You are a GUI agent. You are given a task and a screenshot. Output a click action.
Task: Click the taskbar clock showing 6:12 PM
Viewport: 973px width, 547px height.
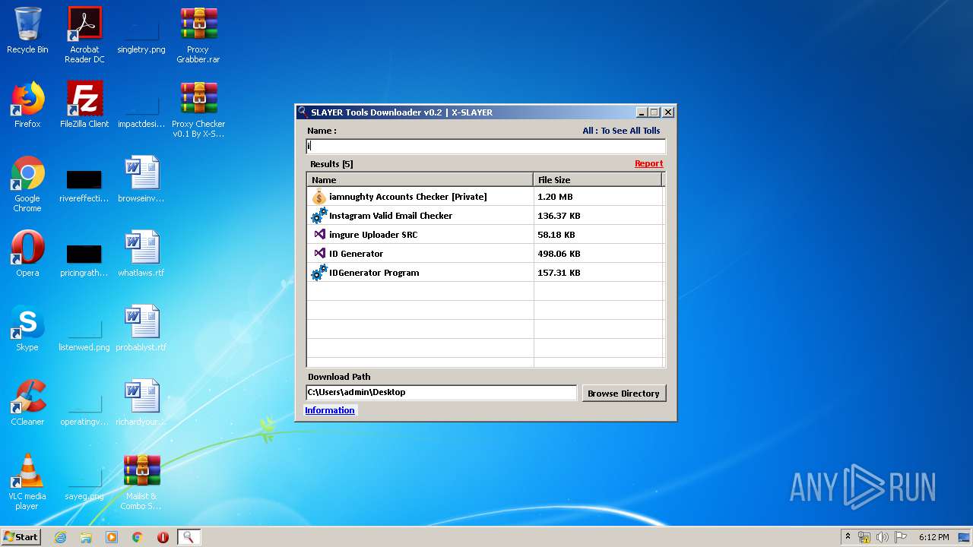coord(933,537)
